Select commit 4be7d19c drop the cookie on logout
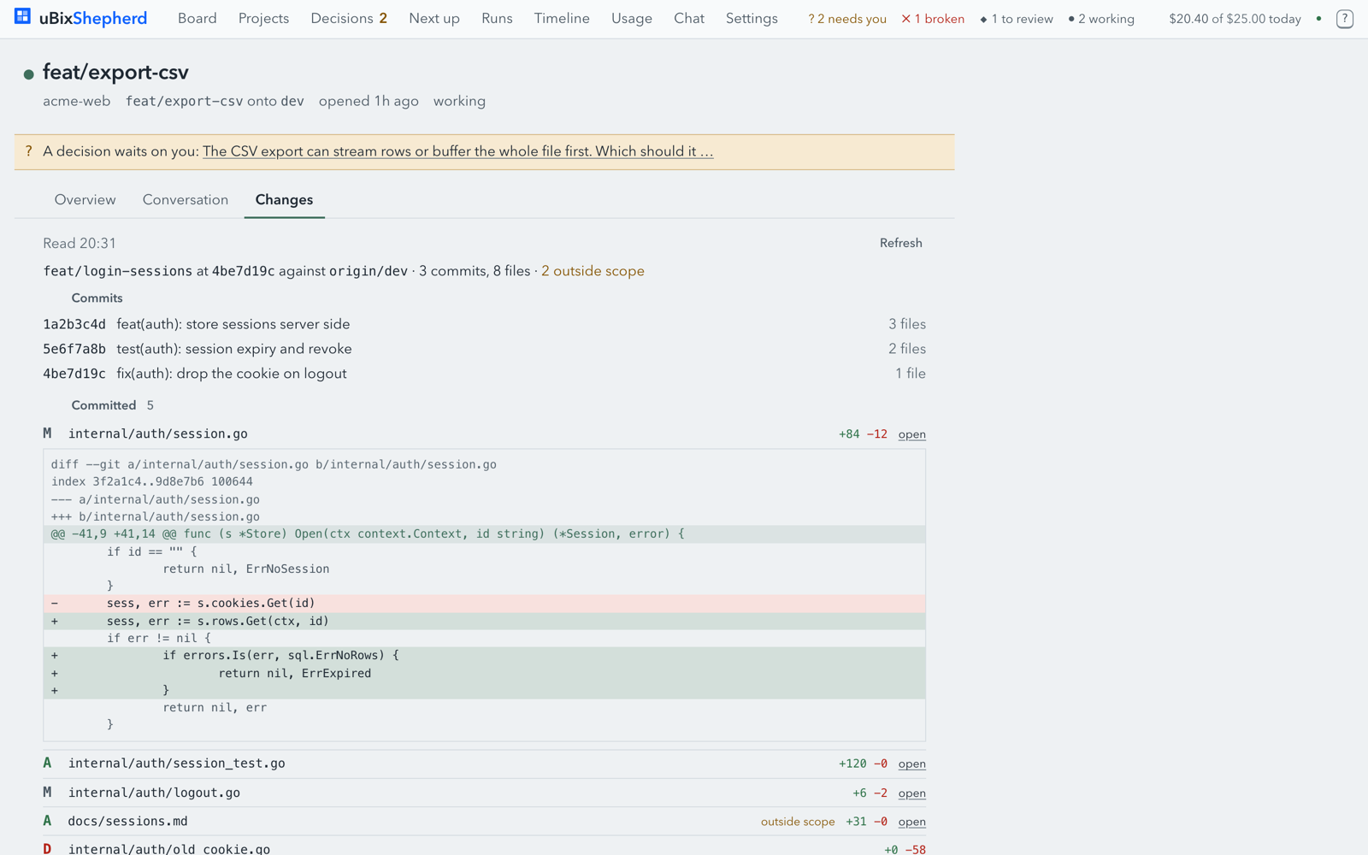1368x855 pixels. click(484, 374)
